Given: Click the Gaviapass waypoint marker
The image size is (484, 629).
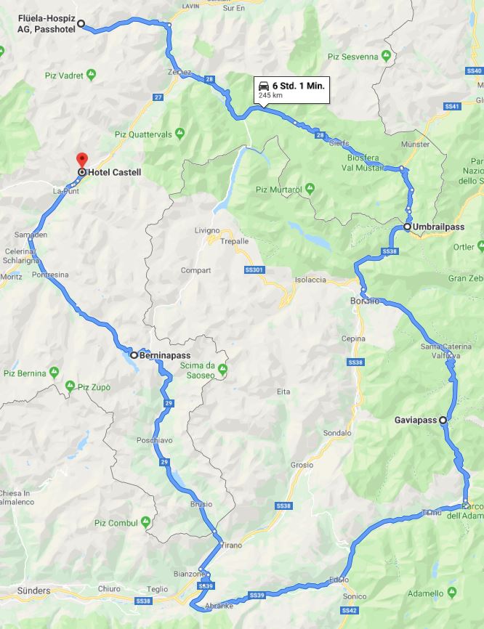Looking at the screenshot, I should point(443,421).
